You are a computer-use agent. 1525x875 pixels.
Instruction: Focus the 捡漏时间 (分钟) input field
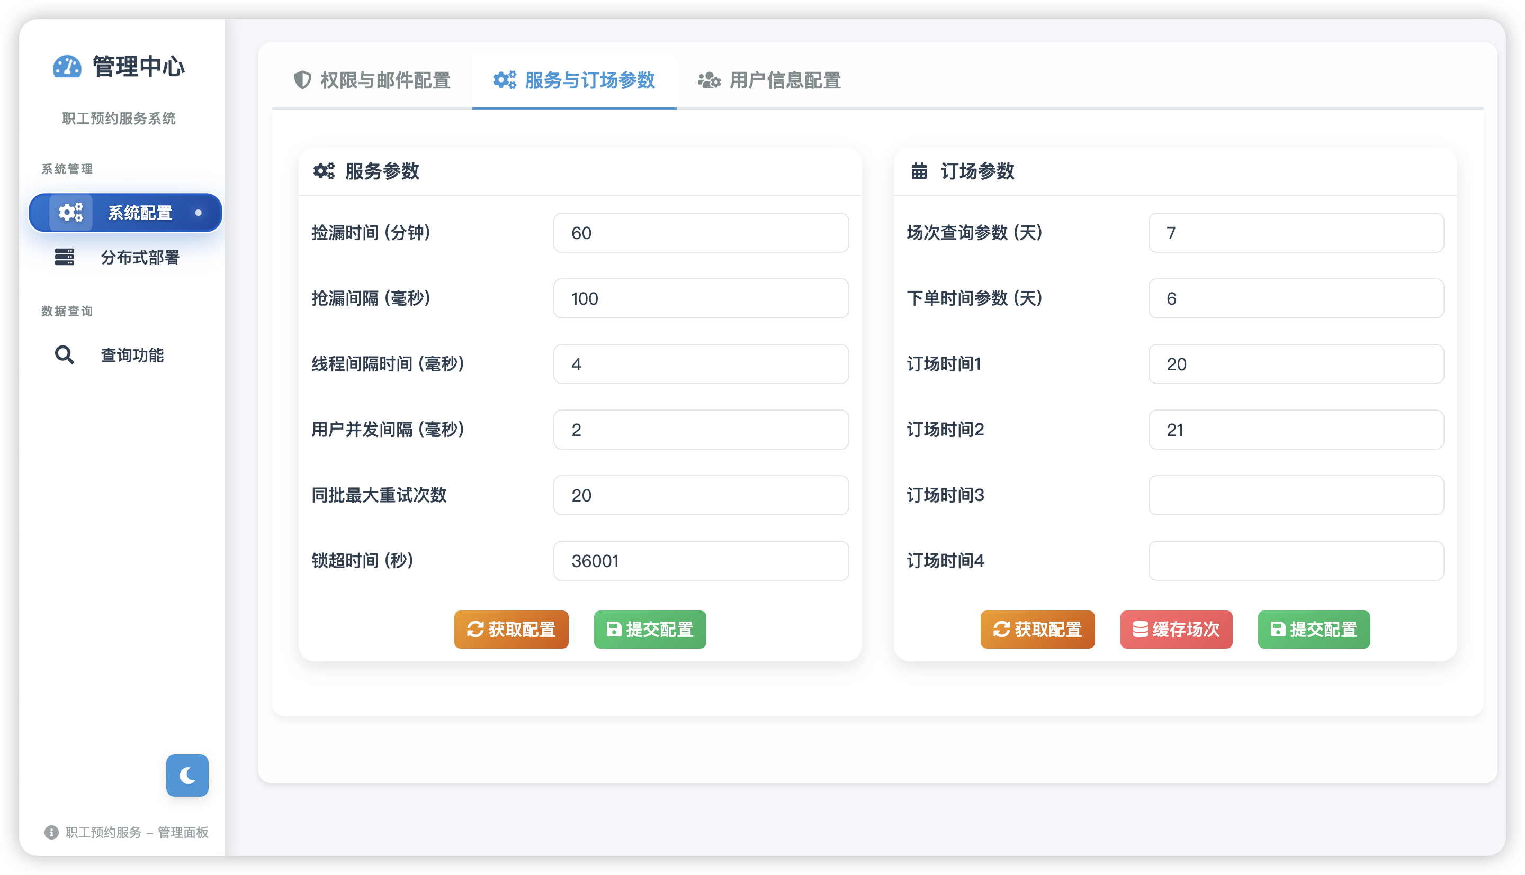click(701, 233)
